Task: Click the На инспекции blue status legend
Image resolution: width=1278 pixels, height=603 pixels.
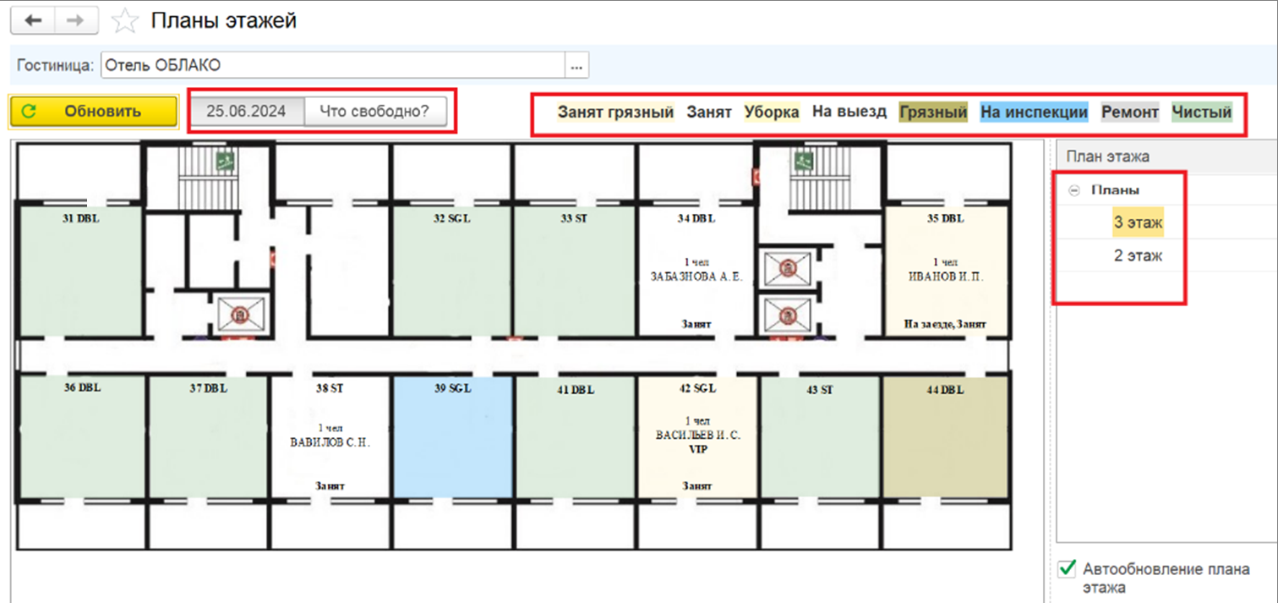Action: point(1034,112)
